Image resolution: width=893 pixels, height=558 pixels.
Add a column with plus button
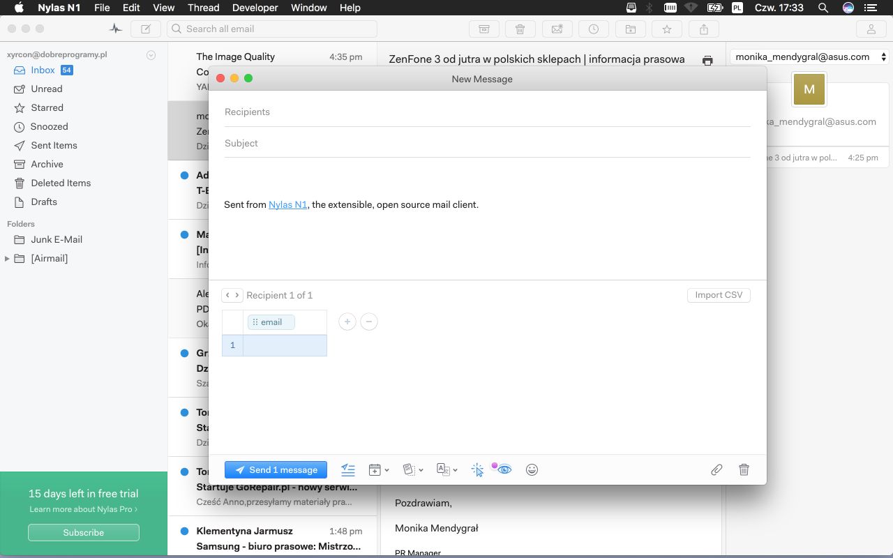(347, 322)
